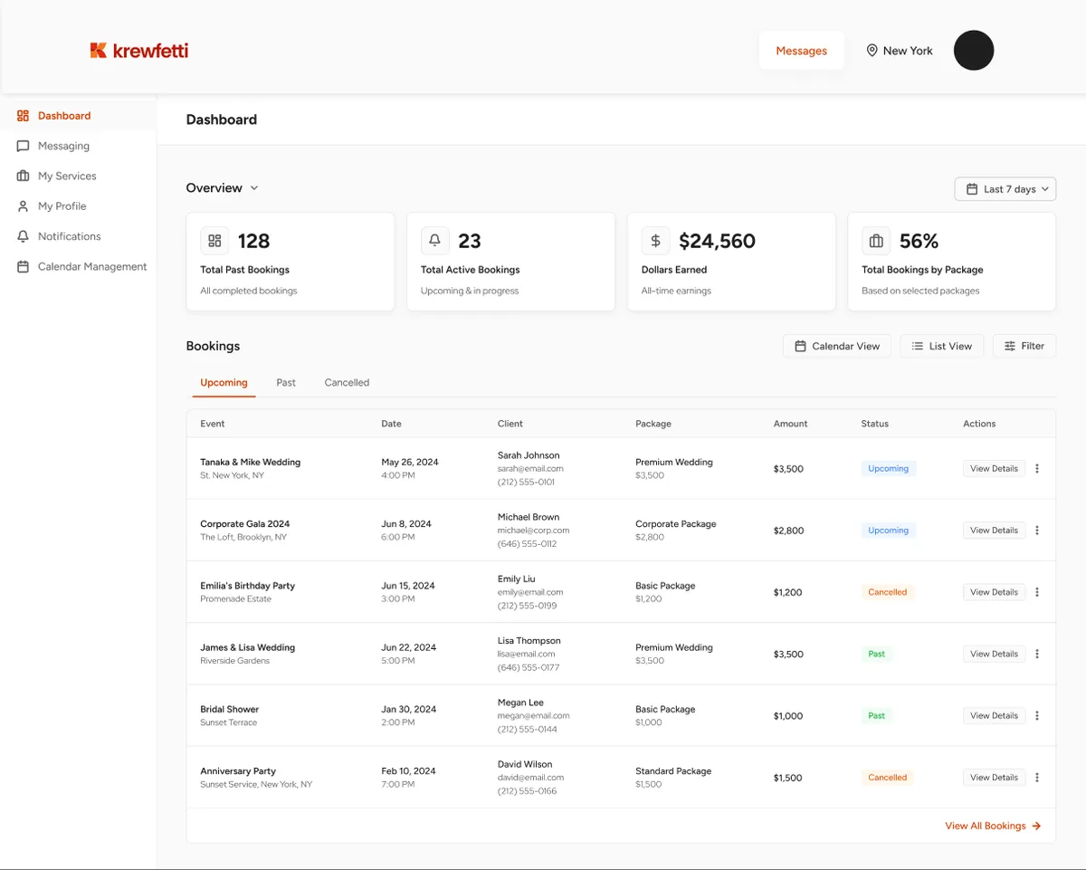Image resolution: width=1086 pixels, height=870 pixels.
Task: Switch to the Cancelled bookings tab
Action: pyautogui.click(x=347, y=383)
